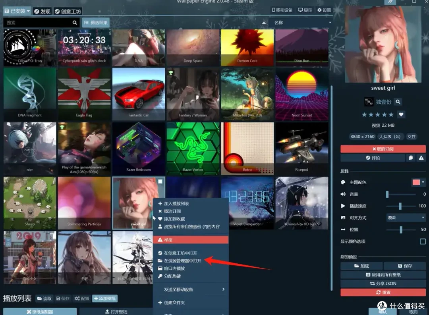Click the trophy badge on Play of the game wallpaper

[62, 127]
